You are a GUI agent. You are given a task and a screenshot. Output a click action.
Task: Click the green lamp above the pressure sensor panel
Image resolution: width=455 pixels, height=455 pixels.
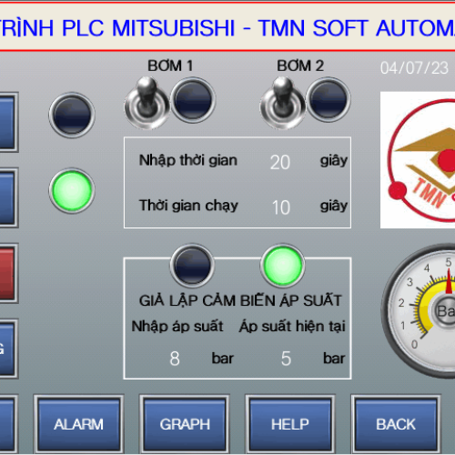(x=282, y=266)
